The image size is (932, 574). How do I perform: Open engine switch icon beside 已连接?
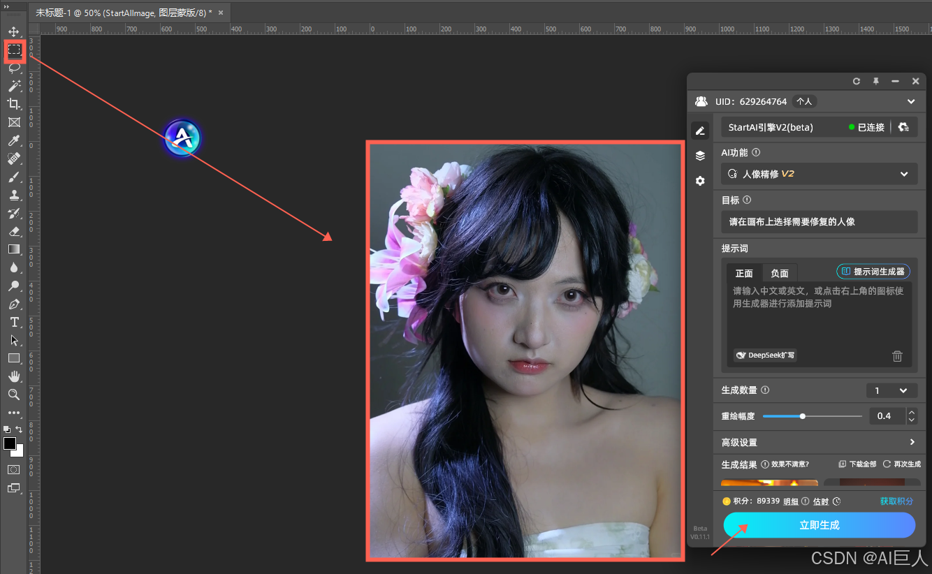[903, 127]
